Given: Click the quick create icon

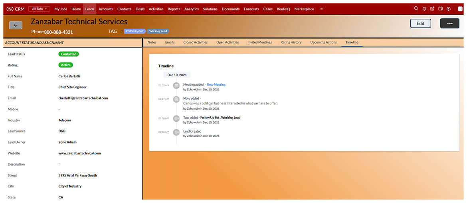Looking at the screenshot, I should point(432,9).
